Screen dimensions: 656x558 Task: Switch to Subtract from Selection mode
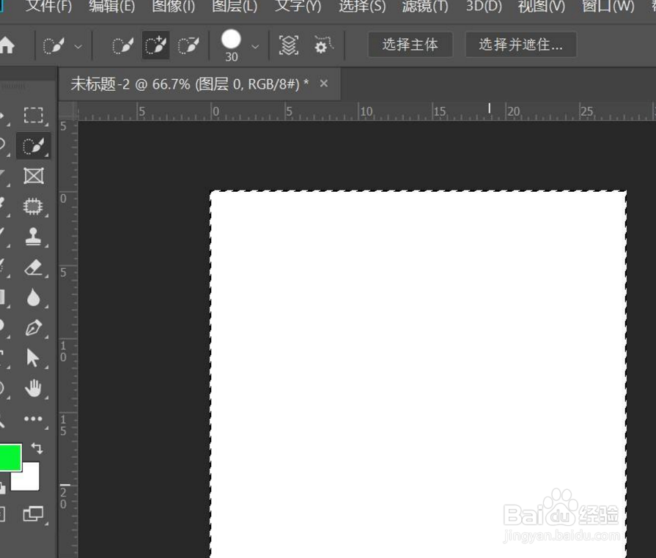(x=188, y=45)
